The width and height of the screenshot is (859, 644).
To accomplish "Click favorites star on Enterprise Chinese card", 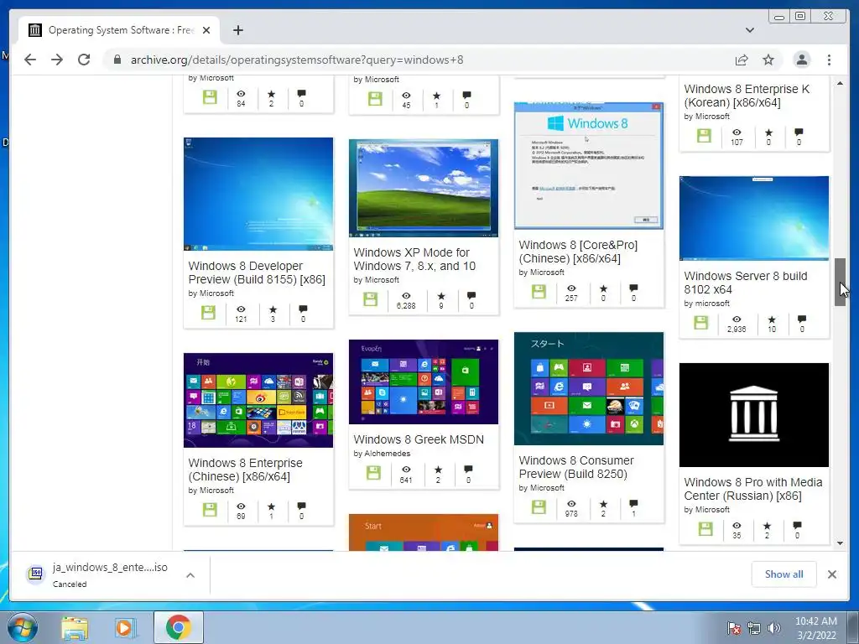I will click(271, 506).
